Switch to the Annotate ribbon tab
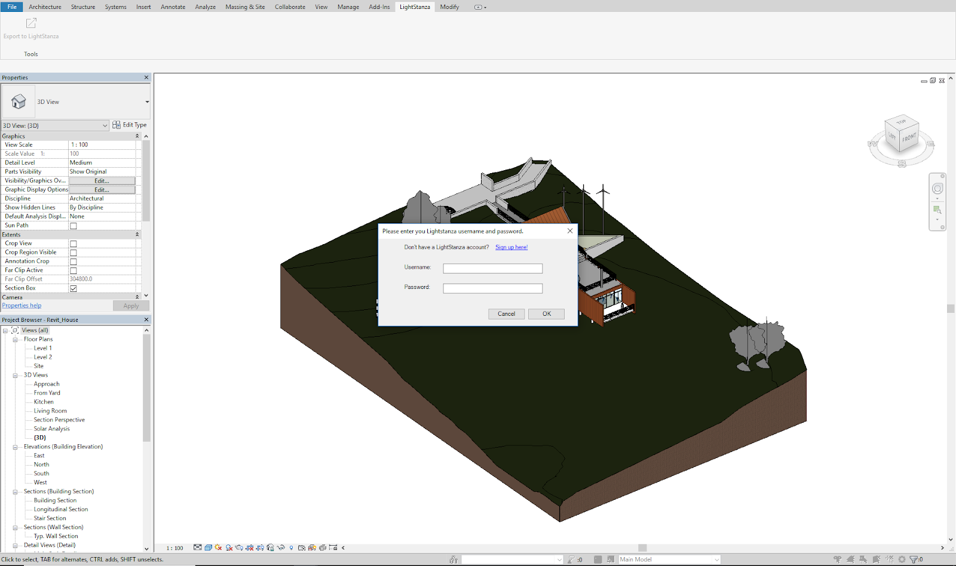 173,7
